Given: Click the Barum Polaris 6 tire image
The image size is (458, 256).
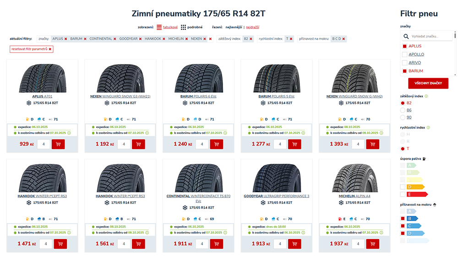Looking at the screenshot, I should 199,78.
